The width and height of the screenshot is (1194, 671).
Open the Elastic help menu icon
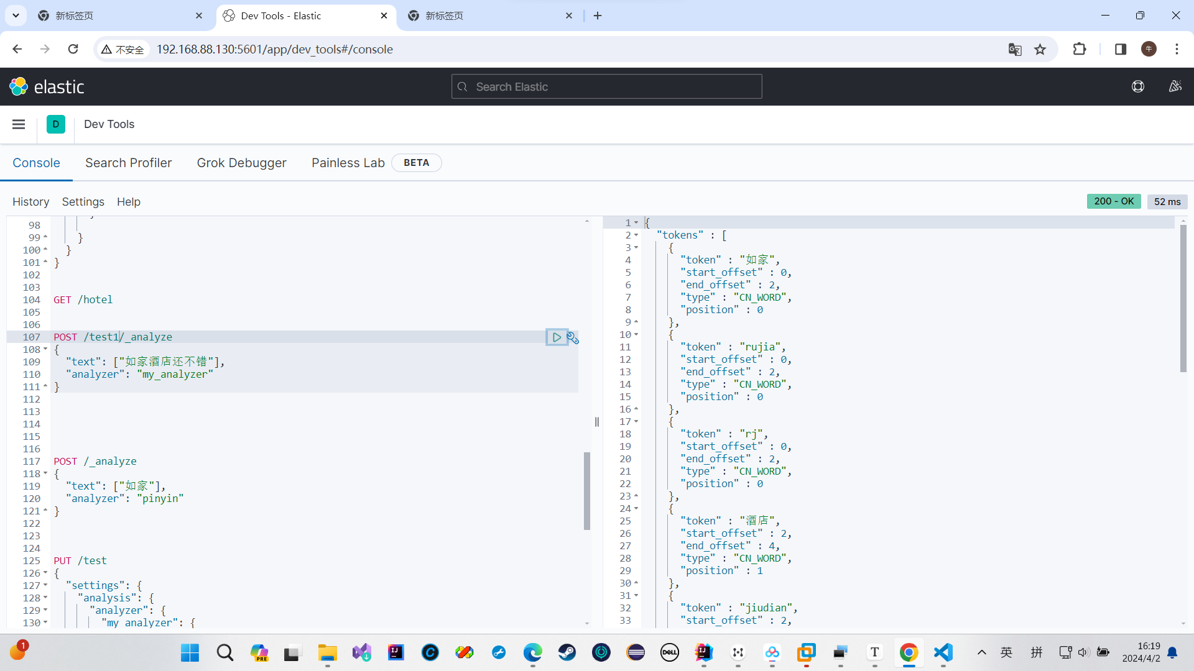[x=1137, y=86]
